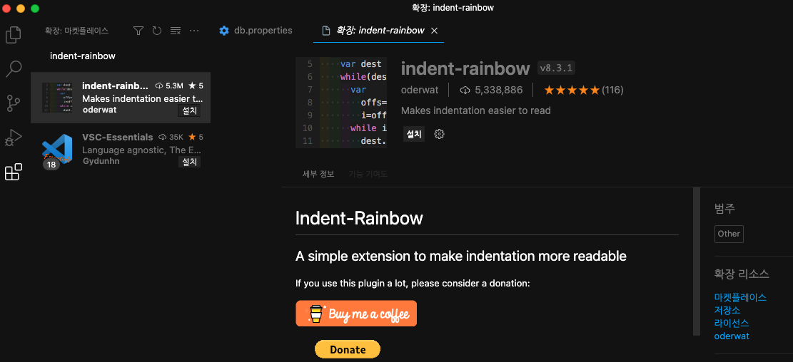Click the indent-rainbow list thumbnail
The image size is (793, 362).
pyautogui.click(x=57, y=98)
